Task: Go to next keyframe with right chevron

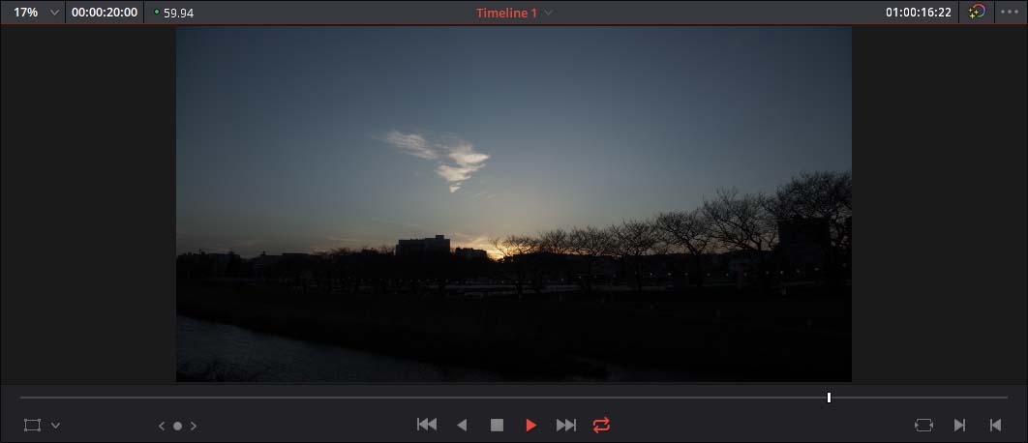Action: click(x=194, y=426)
